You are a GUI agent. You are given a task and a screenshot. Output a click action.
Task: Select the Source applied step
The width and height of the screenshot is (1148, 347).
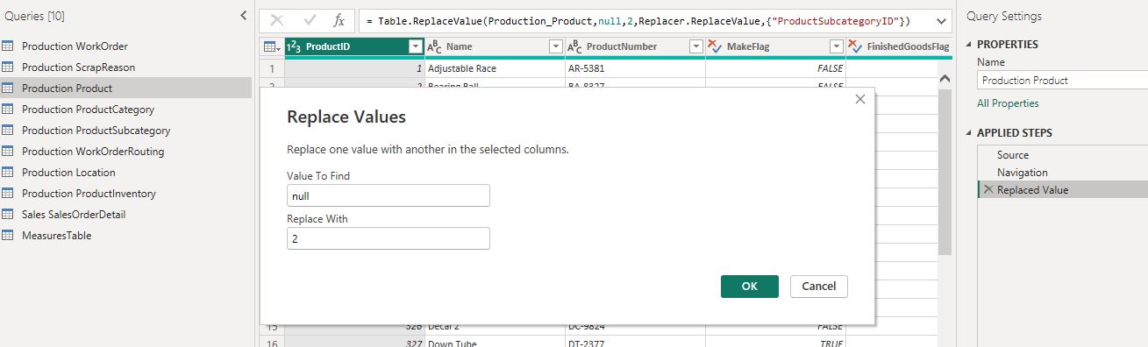tap(1062, 155)
